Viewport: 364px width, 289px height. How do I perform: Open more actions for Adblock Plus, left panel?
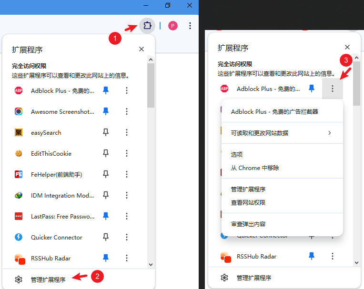[127, 90]
